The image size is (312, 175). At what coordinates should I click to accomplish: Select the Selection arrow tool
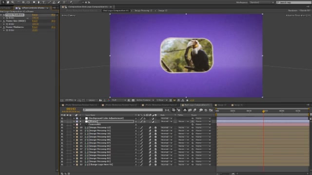pyautogui.click(x=3, y=2)
